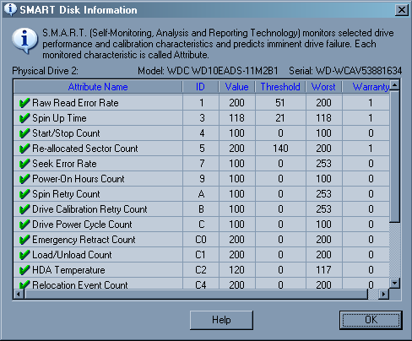Click the vertical scrollbar up arrow
This screenshot has height=341, width=412.
(395, 85)
